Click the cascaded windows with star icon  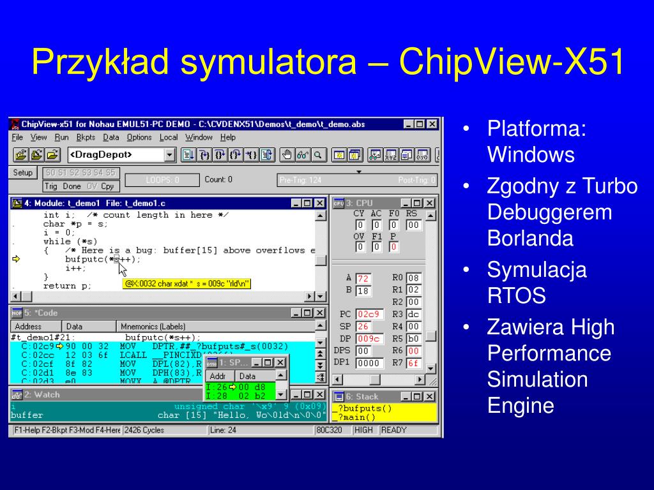coord(355,156)
